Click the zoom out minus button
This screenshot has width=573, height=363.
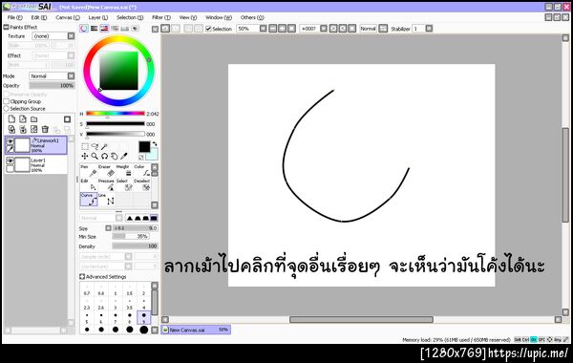coord(273,29)
